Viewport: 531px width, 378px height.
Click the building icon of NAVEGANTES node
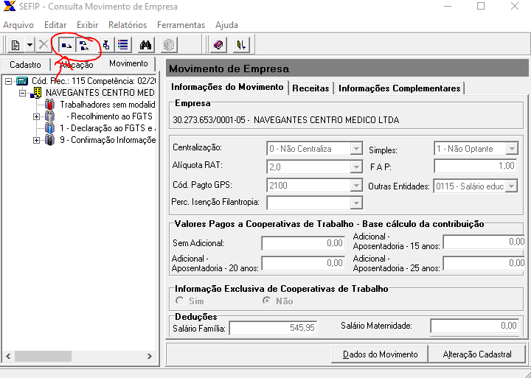(36, 93)
